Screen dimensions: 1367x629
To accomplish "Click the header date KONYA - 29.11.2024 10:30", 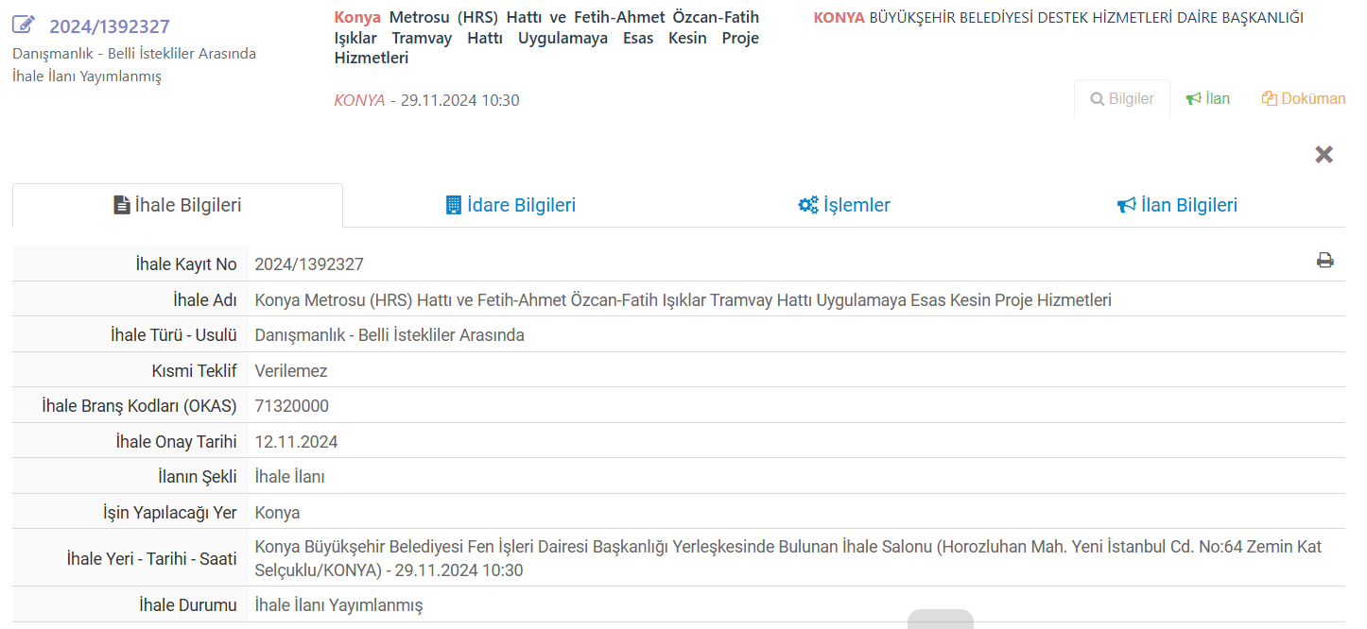I will [x=426, y=100].
